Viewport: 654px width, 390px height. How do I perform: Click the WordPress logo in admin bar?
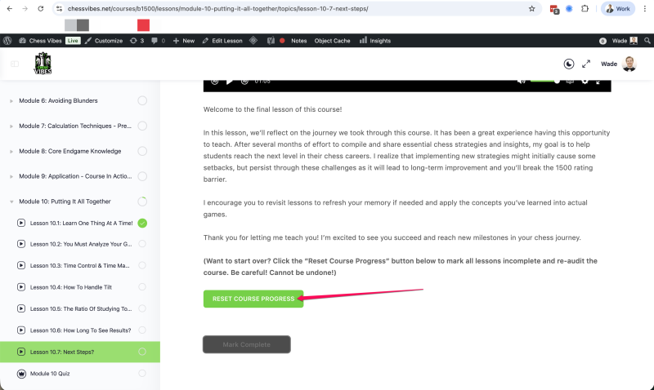(x=7, y=40)
